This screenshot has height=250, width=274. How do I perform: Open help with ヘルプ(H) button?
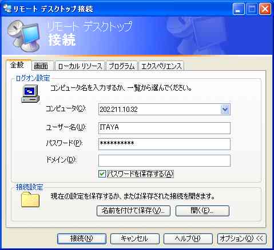(x=188, y=239)
